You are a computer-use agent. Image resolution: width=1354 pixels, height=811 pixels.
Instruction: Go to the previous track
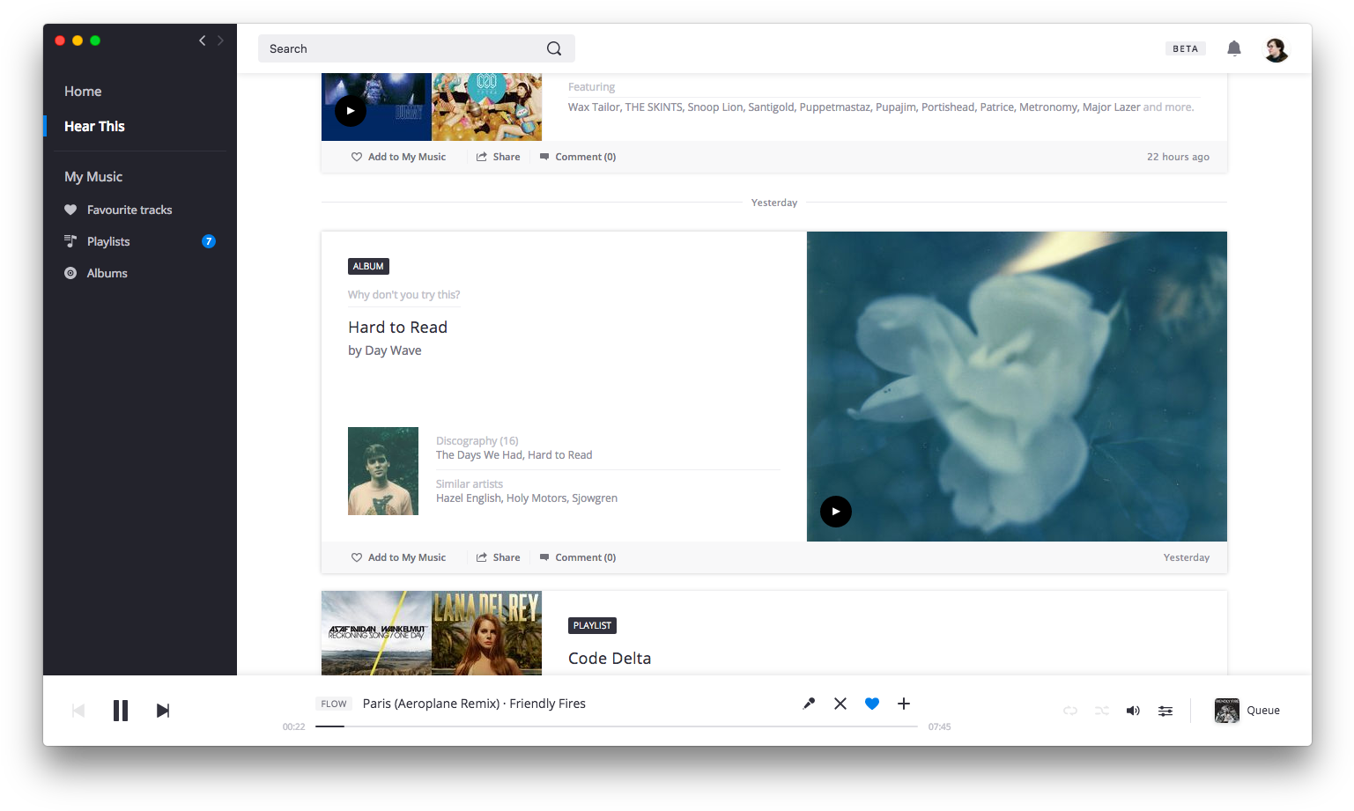78,711
